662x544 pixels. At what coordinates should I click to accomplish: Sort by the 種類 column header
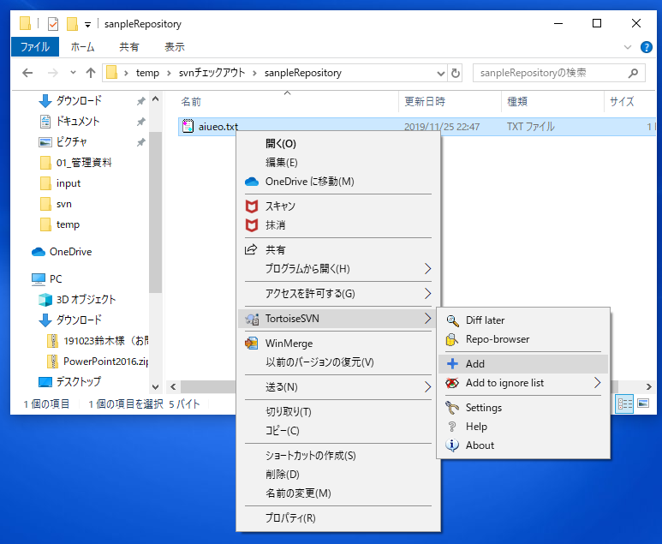[x=517, y=102]
